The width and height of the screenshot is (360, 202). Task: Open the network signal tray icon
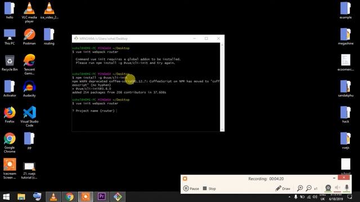309,197
